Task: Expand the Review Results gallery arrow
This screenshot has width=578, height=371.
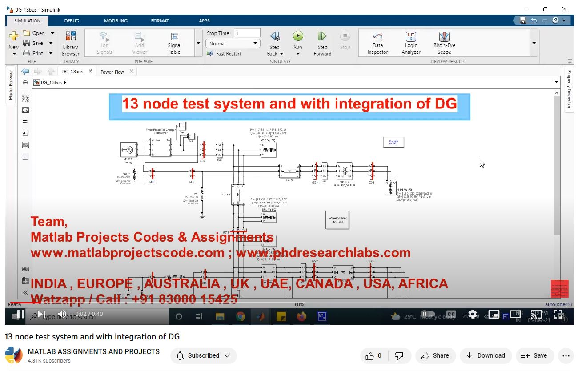Action: point(534,43)
